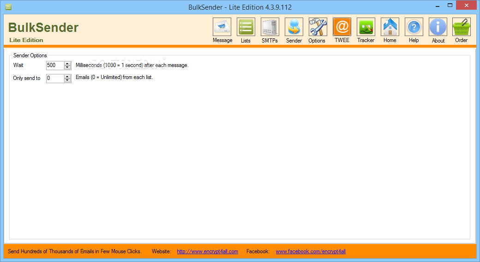480x262 pixels.
Task: Increase the Wait milliseconds value
Action: [67, 63]
